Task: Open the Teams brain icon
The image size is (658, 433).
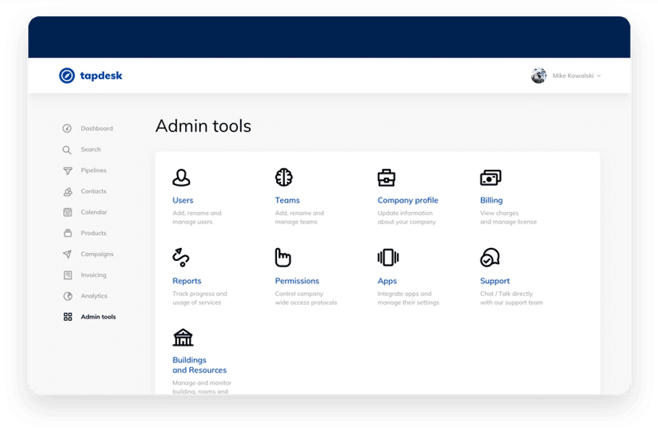Action: 284,177
